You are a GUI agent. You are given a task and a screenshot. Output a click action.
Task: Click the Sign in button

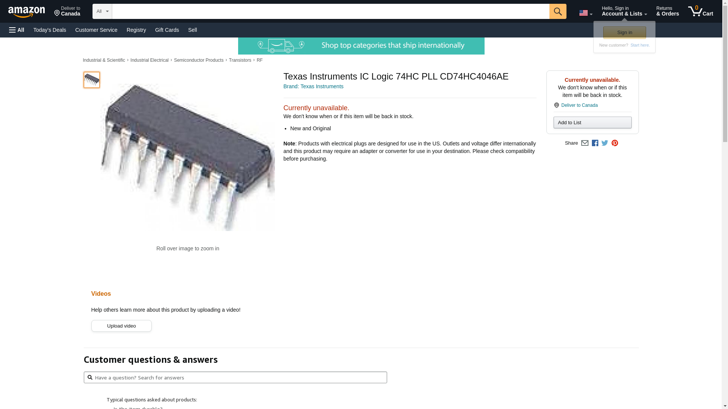pos(624,33)
